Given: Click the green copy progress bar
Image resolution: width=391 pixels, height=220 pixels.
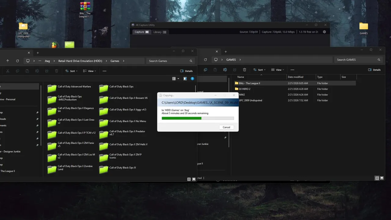Looking at the screenshot, I should (198, 118).
